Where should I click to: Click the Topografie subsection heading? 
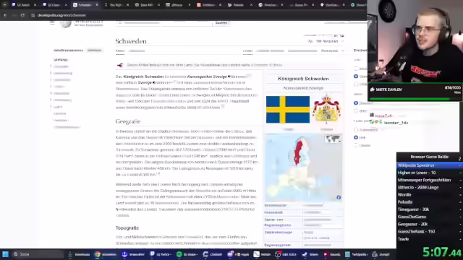click(x=127, y=228)
